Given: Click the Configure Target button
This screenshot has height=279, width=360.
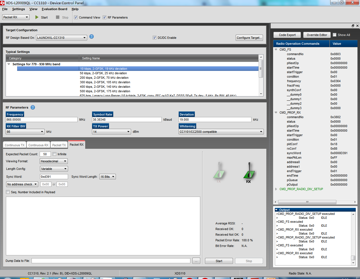Looking at the screenshot, I should 249,38.
